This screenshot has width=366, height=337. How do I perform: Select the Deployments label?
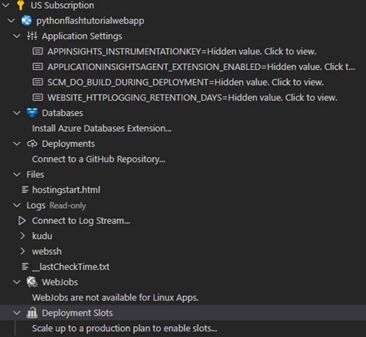click(x=68, y=144)
